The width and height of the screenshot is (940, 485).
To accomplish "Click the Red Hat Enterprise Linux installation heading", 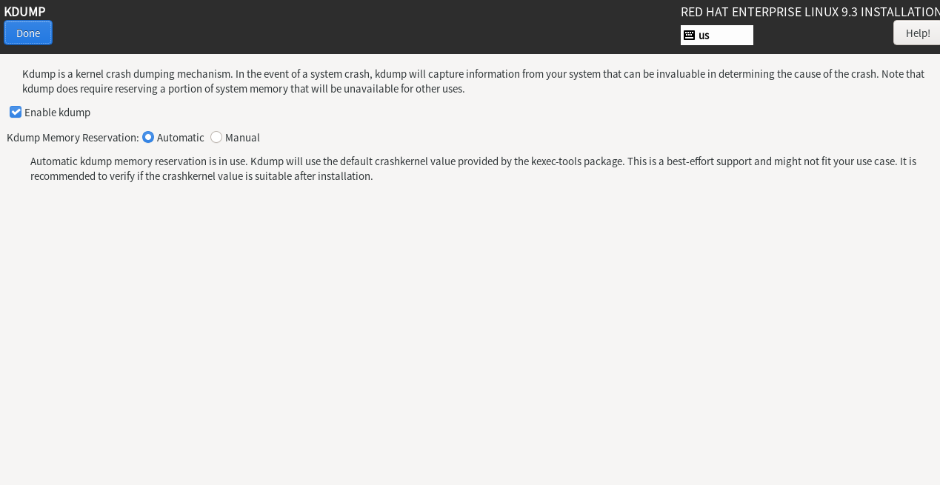I will pyautogui.click(x=810, y=12).
